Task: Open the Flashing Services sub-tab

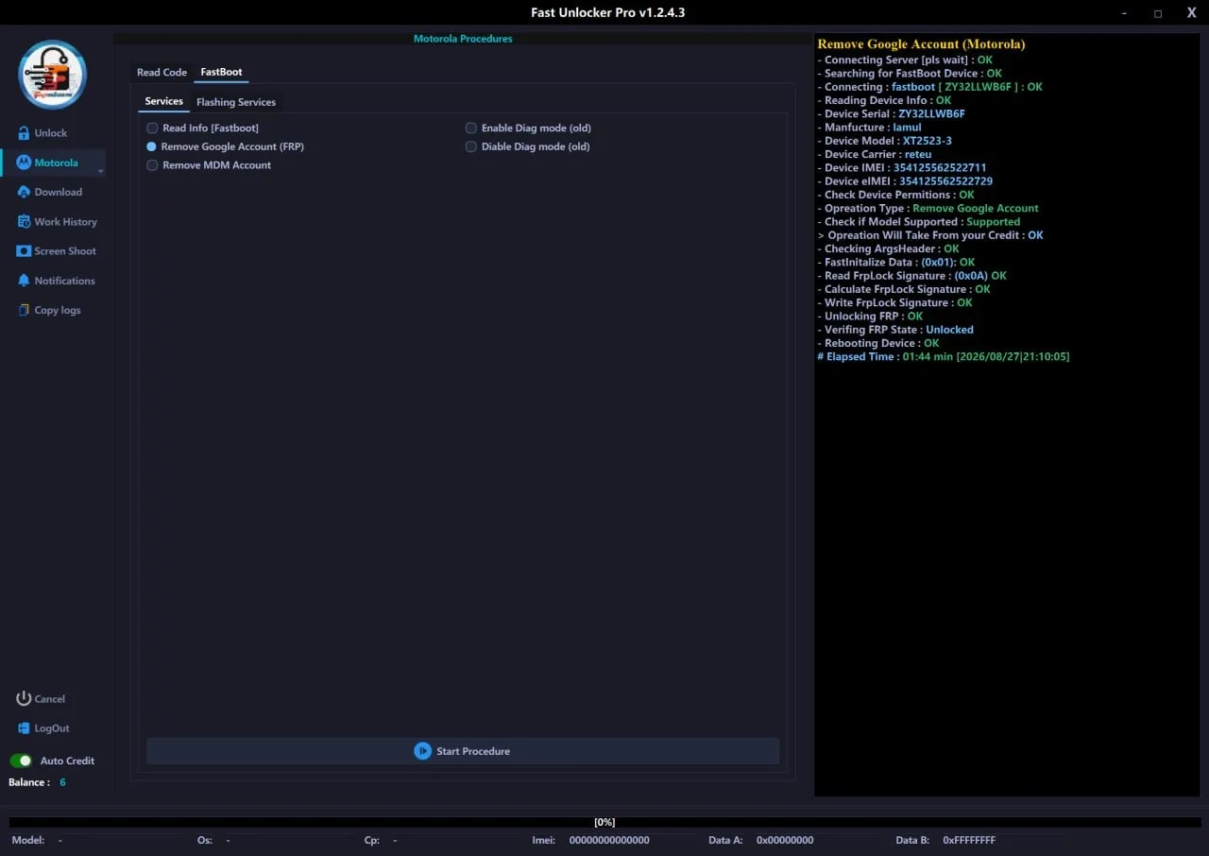Action: pos(236,102)
